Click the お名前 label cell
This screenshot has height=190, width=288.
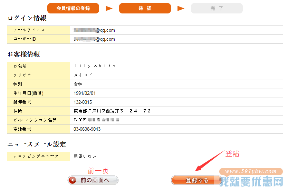39,67
